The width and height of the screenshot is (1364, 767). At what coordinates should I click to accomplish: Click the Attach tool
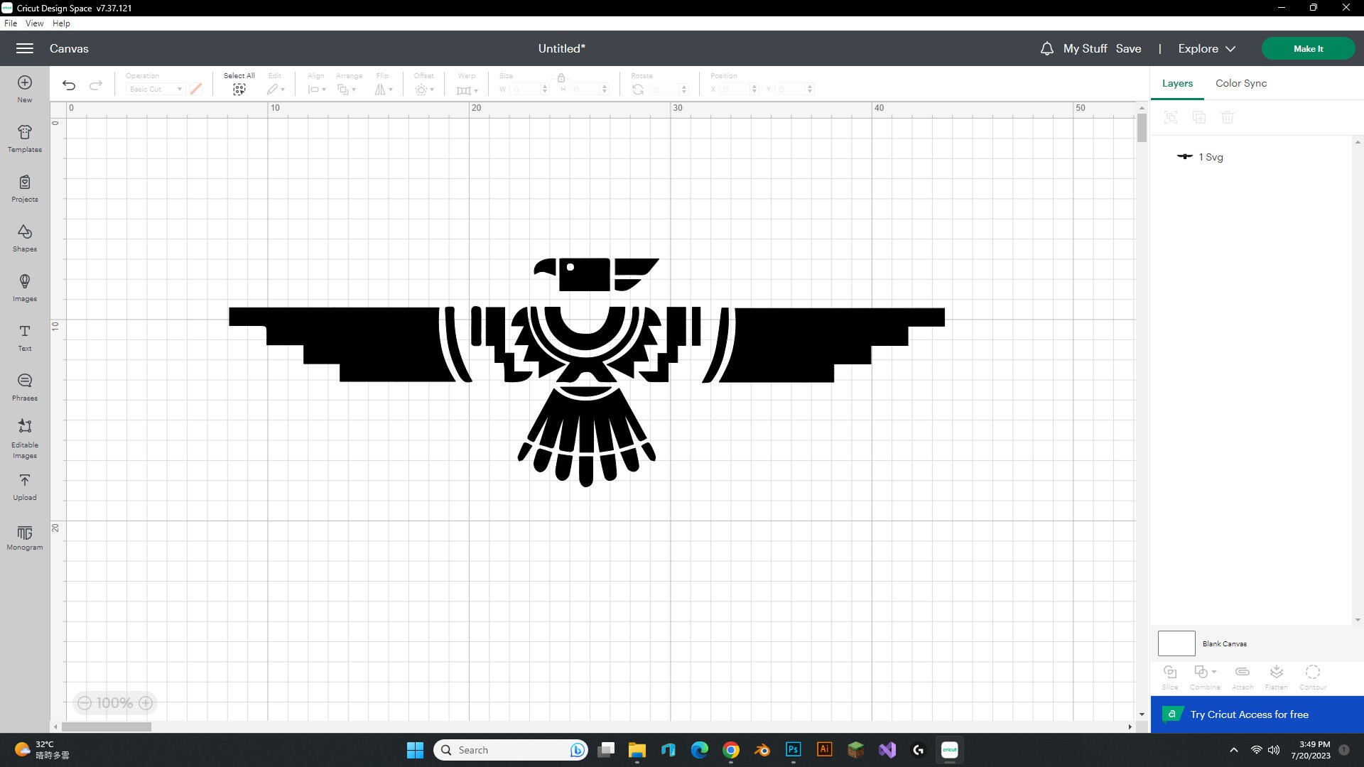coord(1241,675)
